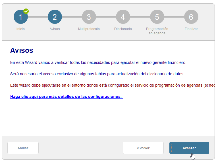Viewport: 216px width, 161px height.
Task: Click the Anular button
Action: [x=23, y=148]
